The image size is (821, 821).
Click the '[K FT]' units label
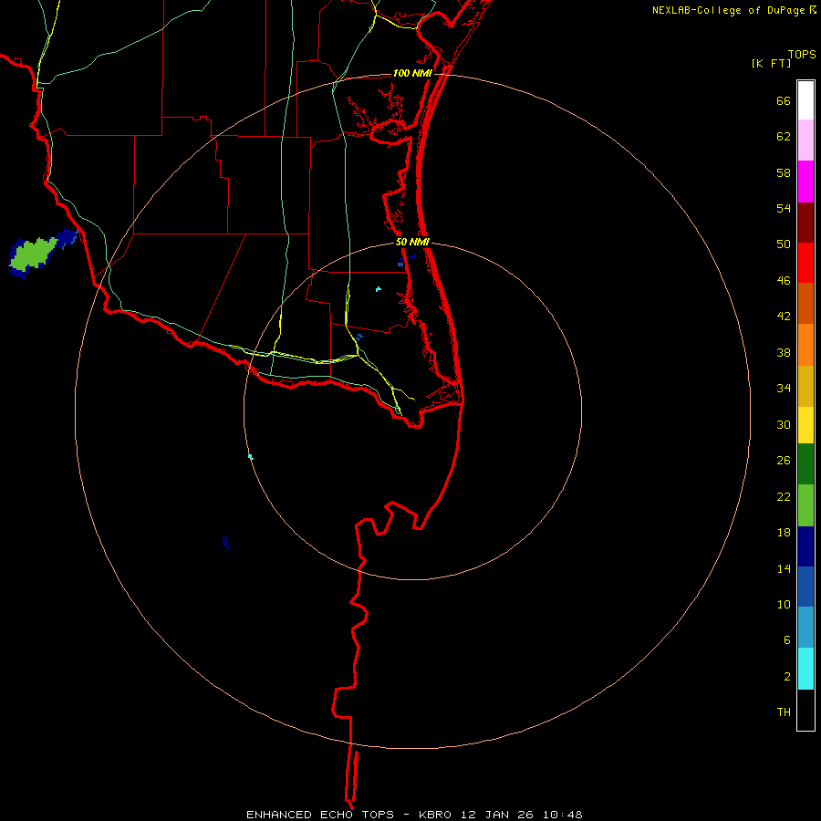pos(771,64)
